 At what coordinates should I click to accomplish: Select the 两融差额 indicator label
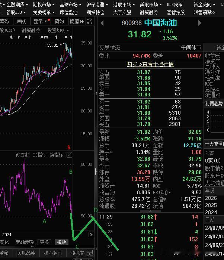click(25, 242)
